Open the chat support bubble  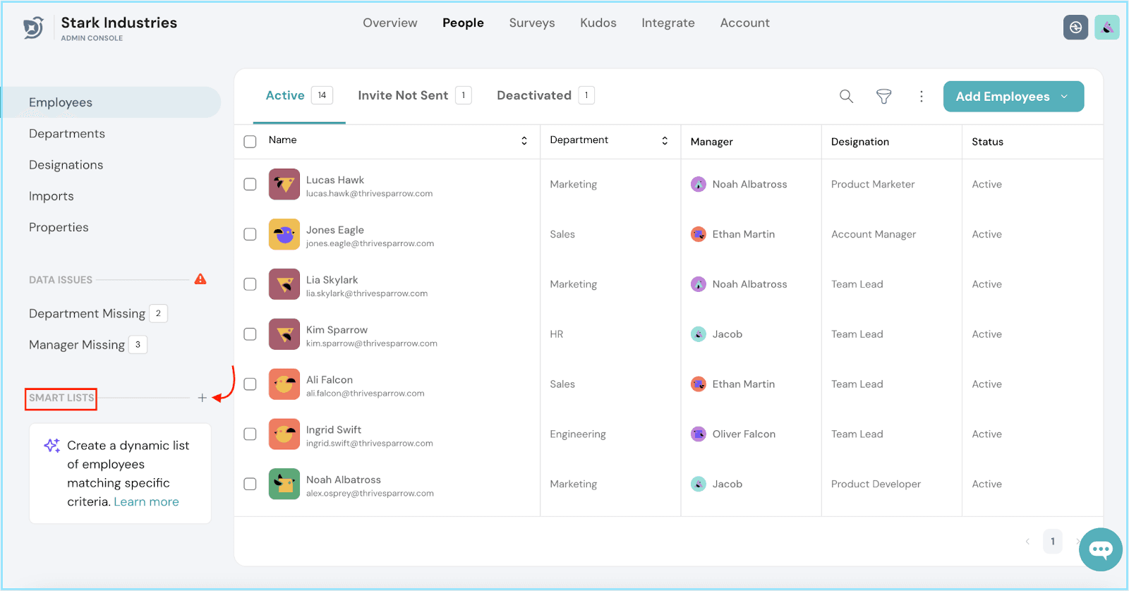click(1100, 549)
